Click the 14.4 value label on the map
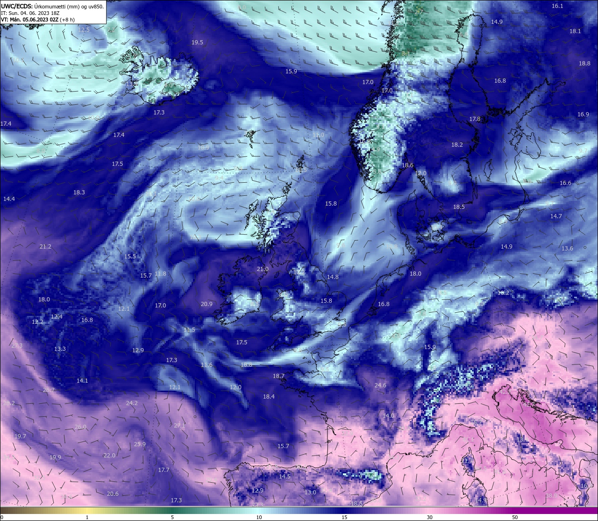Viewport: 598px width, 521px height. click(9, 199)
